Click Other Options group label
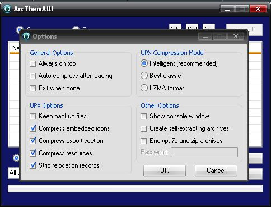The image size is (271, 207). coord(160,105)
